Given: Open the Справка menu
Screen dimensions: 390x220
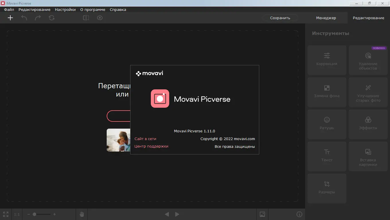Looking at the screenshot, I should coord(118,9).
